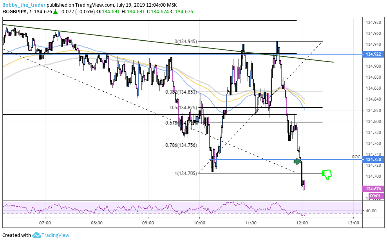Screen dimensions: 387x242
Task: Click the POC text label
Action: pyautogui.click(x=356, y=157)
